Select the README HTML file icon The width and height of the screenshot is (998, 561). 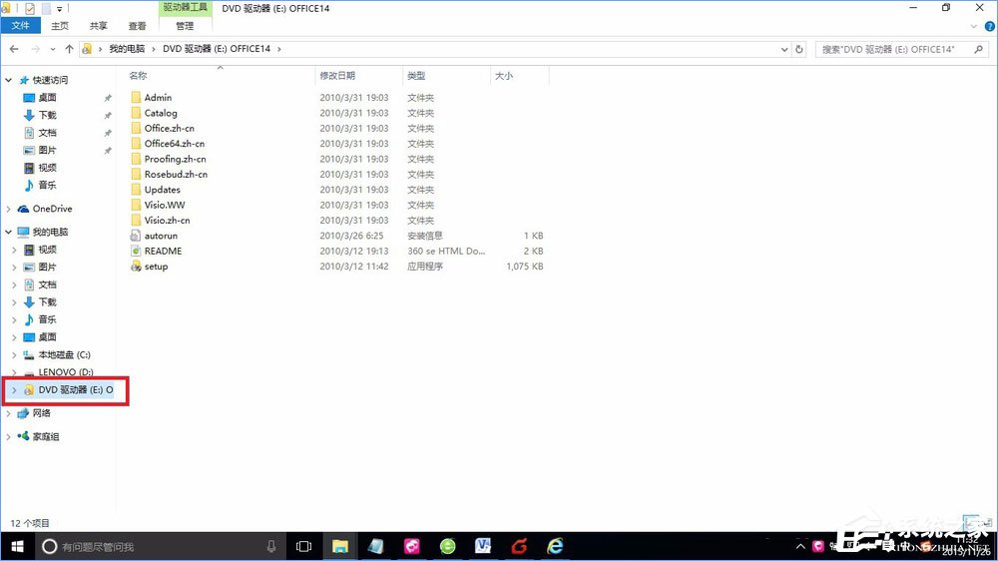[x=136, y=251]
